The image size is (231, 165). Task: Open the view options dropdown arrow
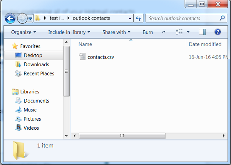tap(188, 32)
